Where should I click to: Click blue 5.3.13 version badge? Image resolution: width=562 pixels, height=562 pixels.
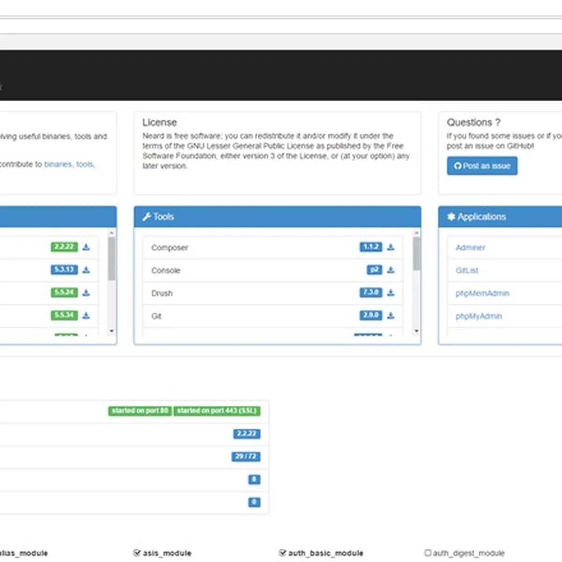click(x=64, y=270)
